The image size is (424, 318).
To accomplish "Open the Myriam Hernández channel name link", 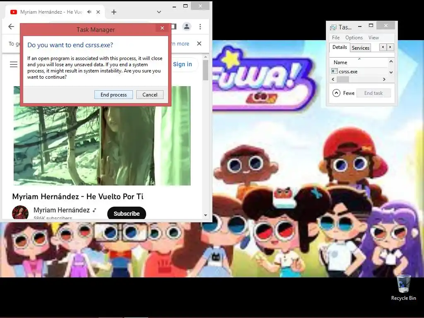I will [x=62, y=210].
